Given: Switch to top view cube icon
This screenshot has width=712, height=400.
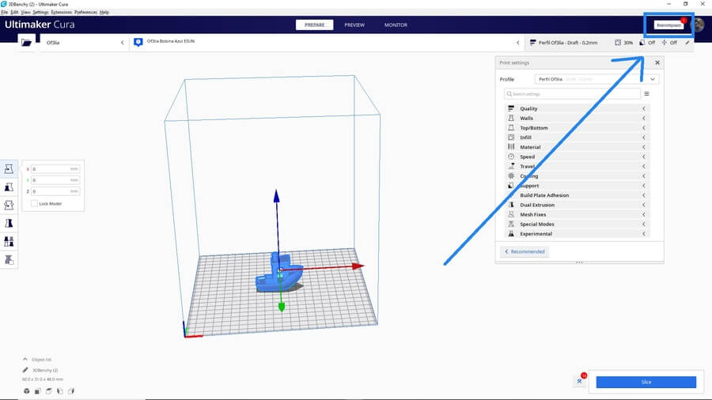Looking at the screenshot, I should pyautogui.click(x=48, y=391).
